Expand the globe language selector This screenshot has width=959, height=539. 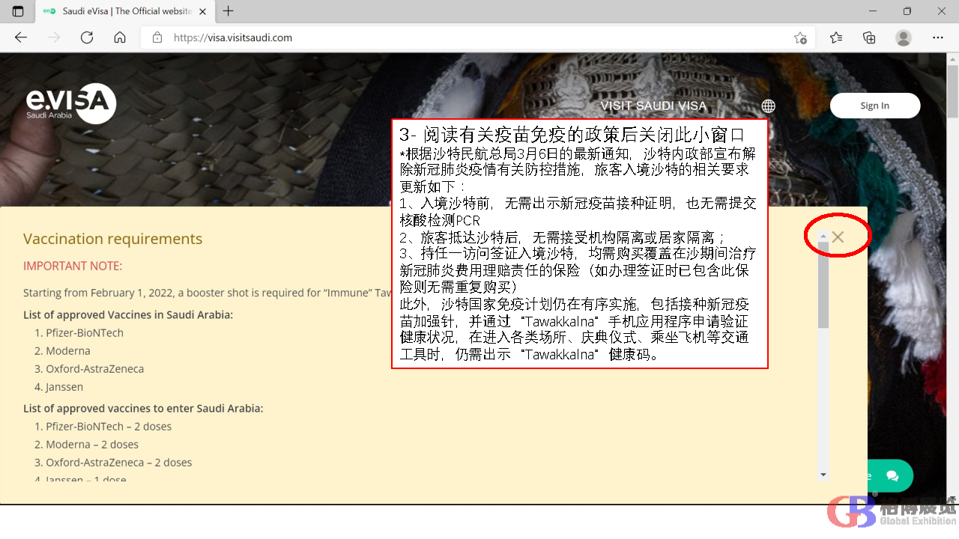click(768, 106)
